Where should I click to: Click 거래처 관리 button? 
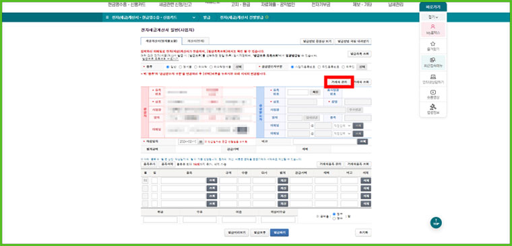(x=339, y=82)
